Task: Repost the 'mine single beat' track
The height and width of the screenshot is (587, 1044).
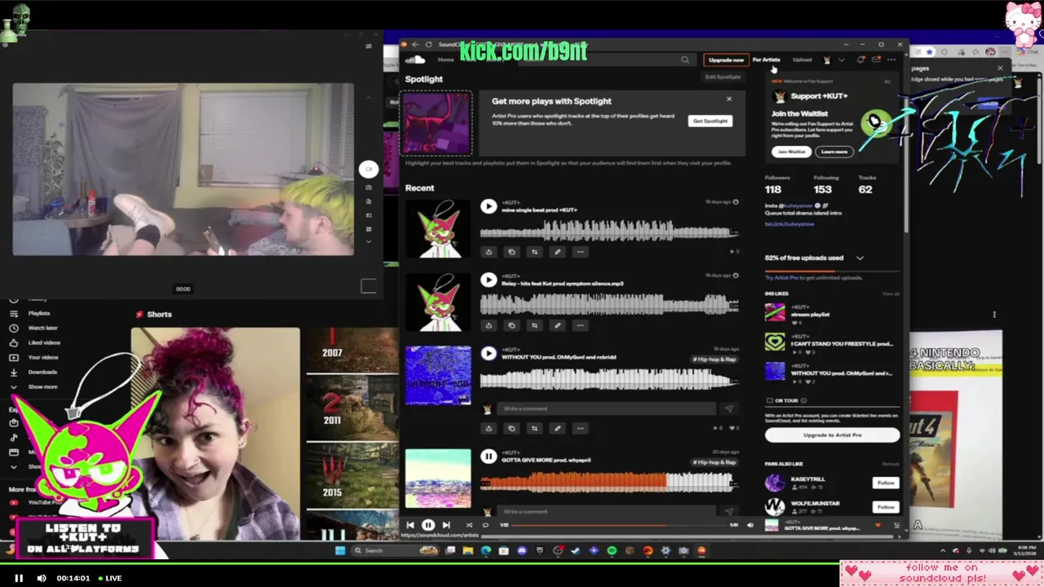Action: 534,252
